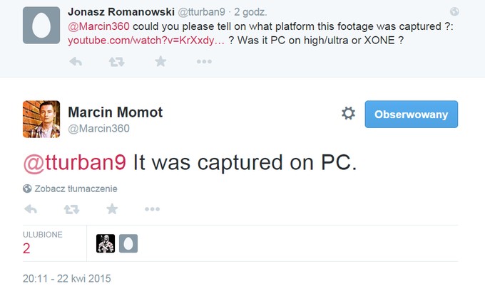Reply to Jonasz Romanowski's tweet
485x308 pixels.
pos(75,62)
